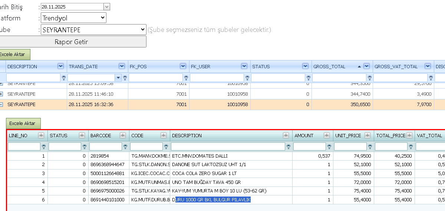Click funnel icon beside FK_POS filter box

tap(186, 78)
